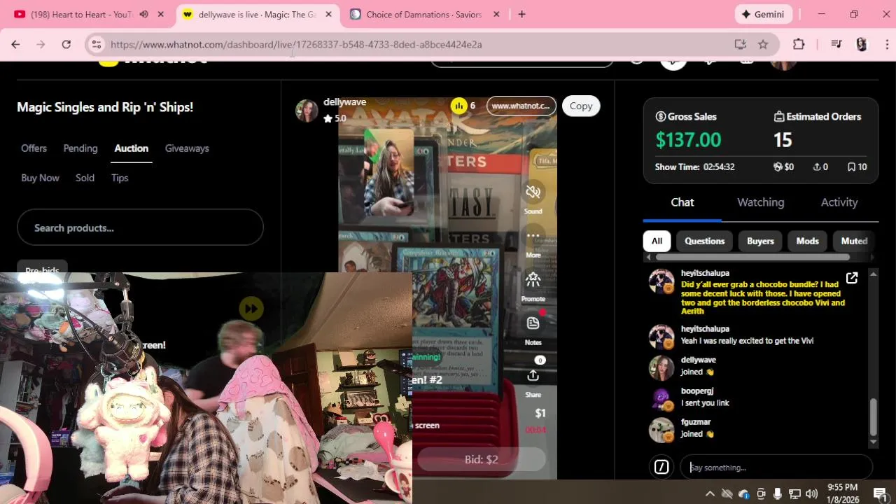
Task: Switch to the Watching tab
Action: (761, 202)
